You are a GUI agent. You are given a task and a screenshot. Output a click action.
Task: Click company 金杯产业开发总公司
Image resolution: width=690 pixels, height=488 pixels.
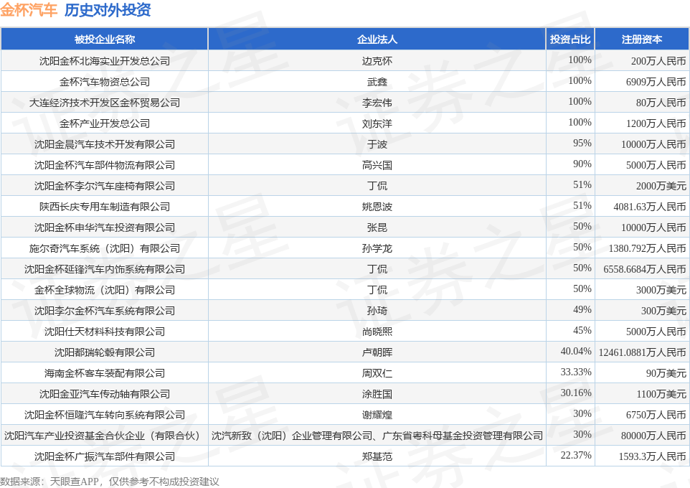coord(105,123)
